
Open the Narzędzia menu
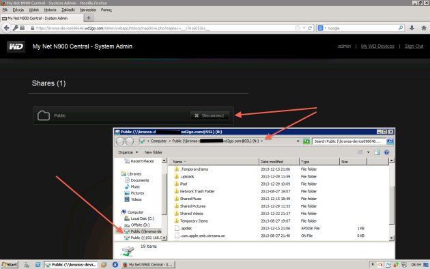click(88, 10)
